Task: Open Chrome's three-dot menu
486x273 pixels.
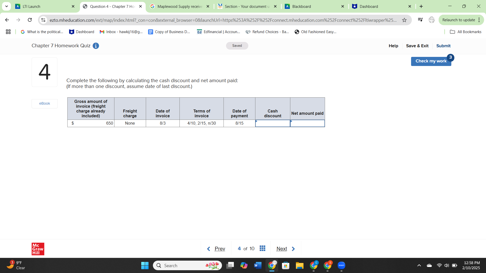Action: tap(479, 20)
